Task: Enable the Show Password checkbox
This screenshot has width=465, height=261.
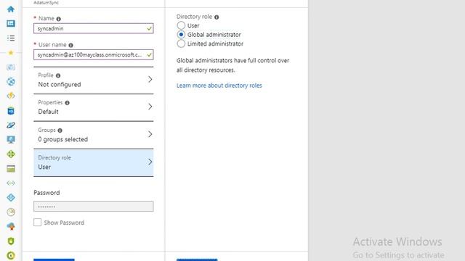Action: 37,223
